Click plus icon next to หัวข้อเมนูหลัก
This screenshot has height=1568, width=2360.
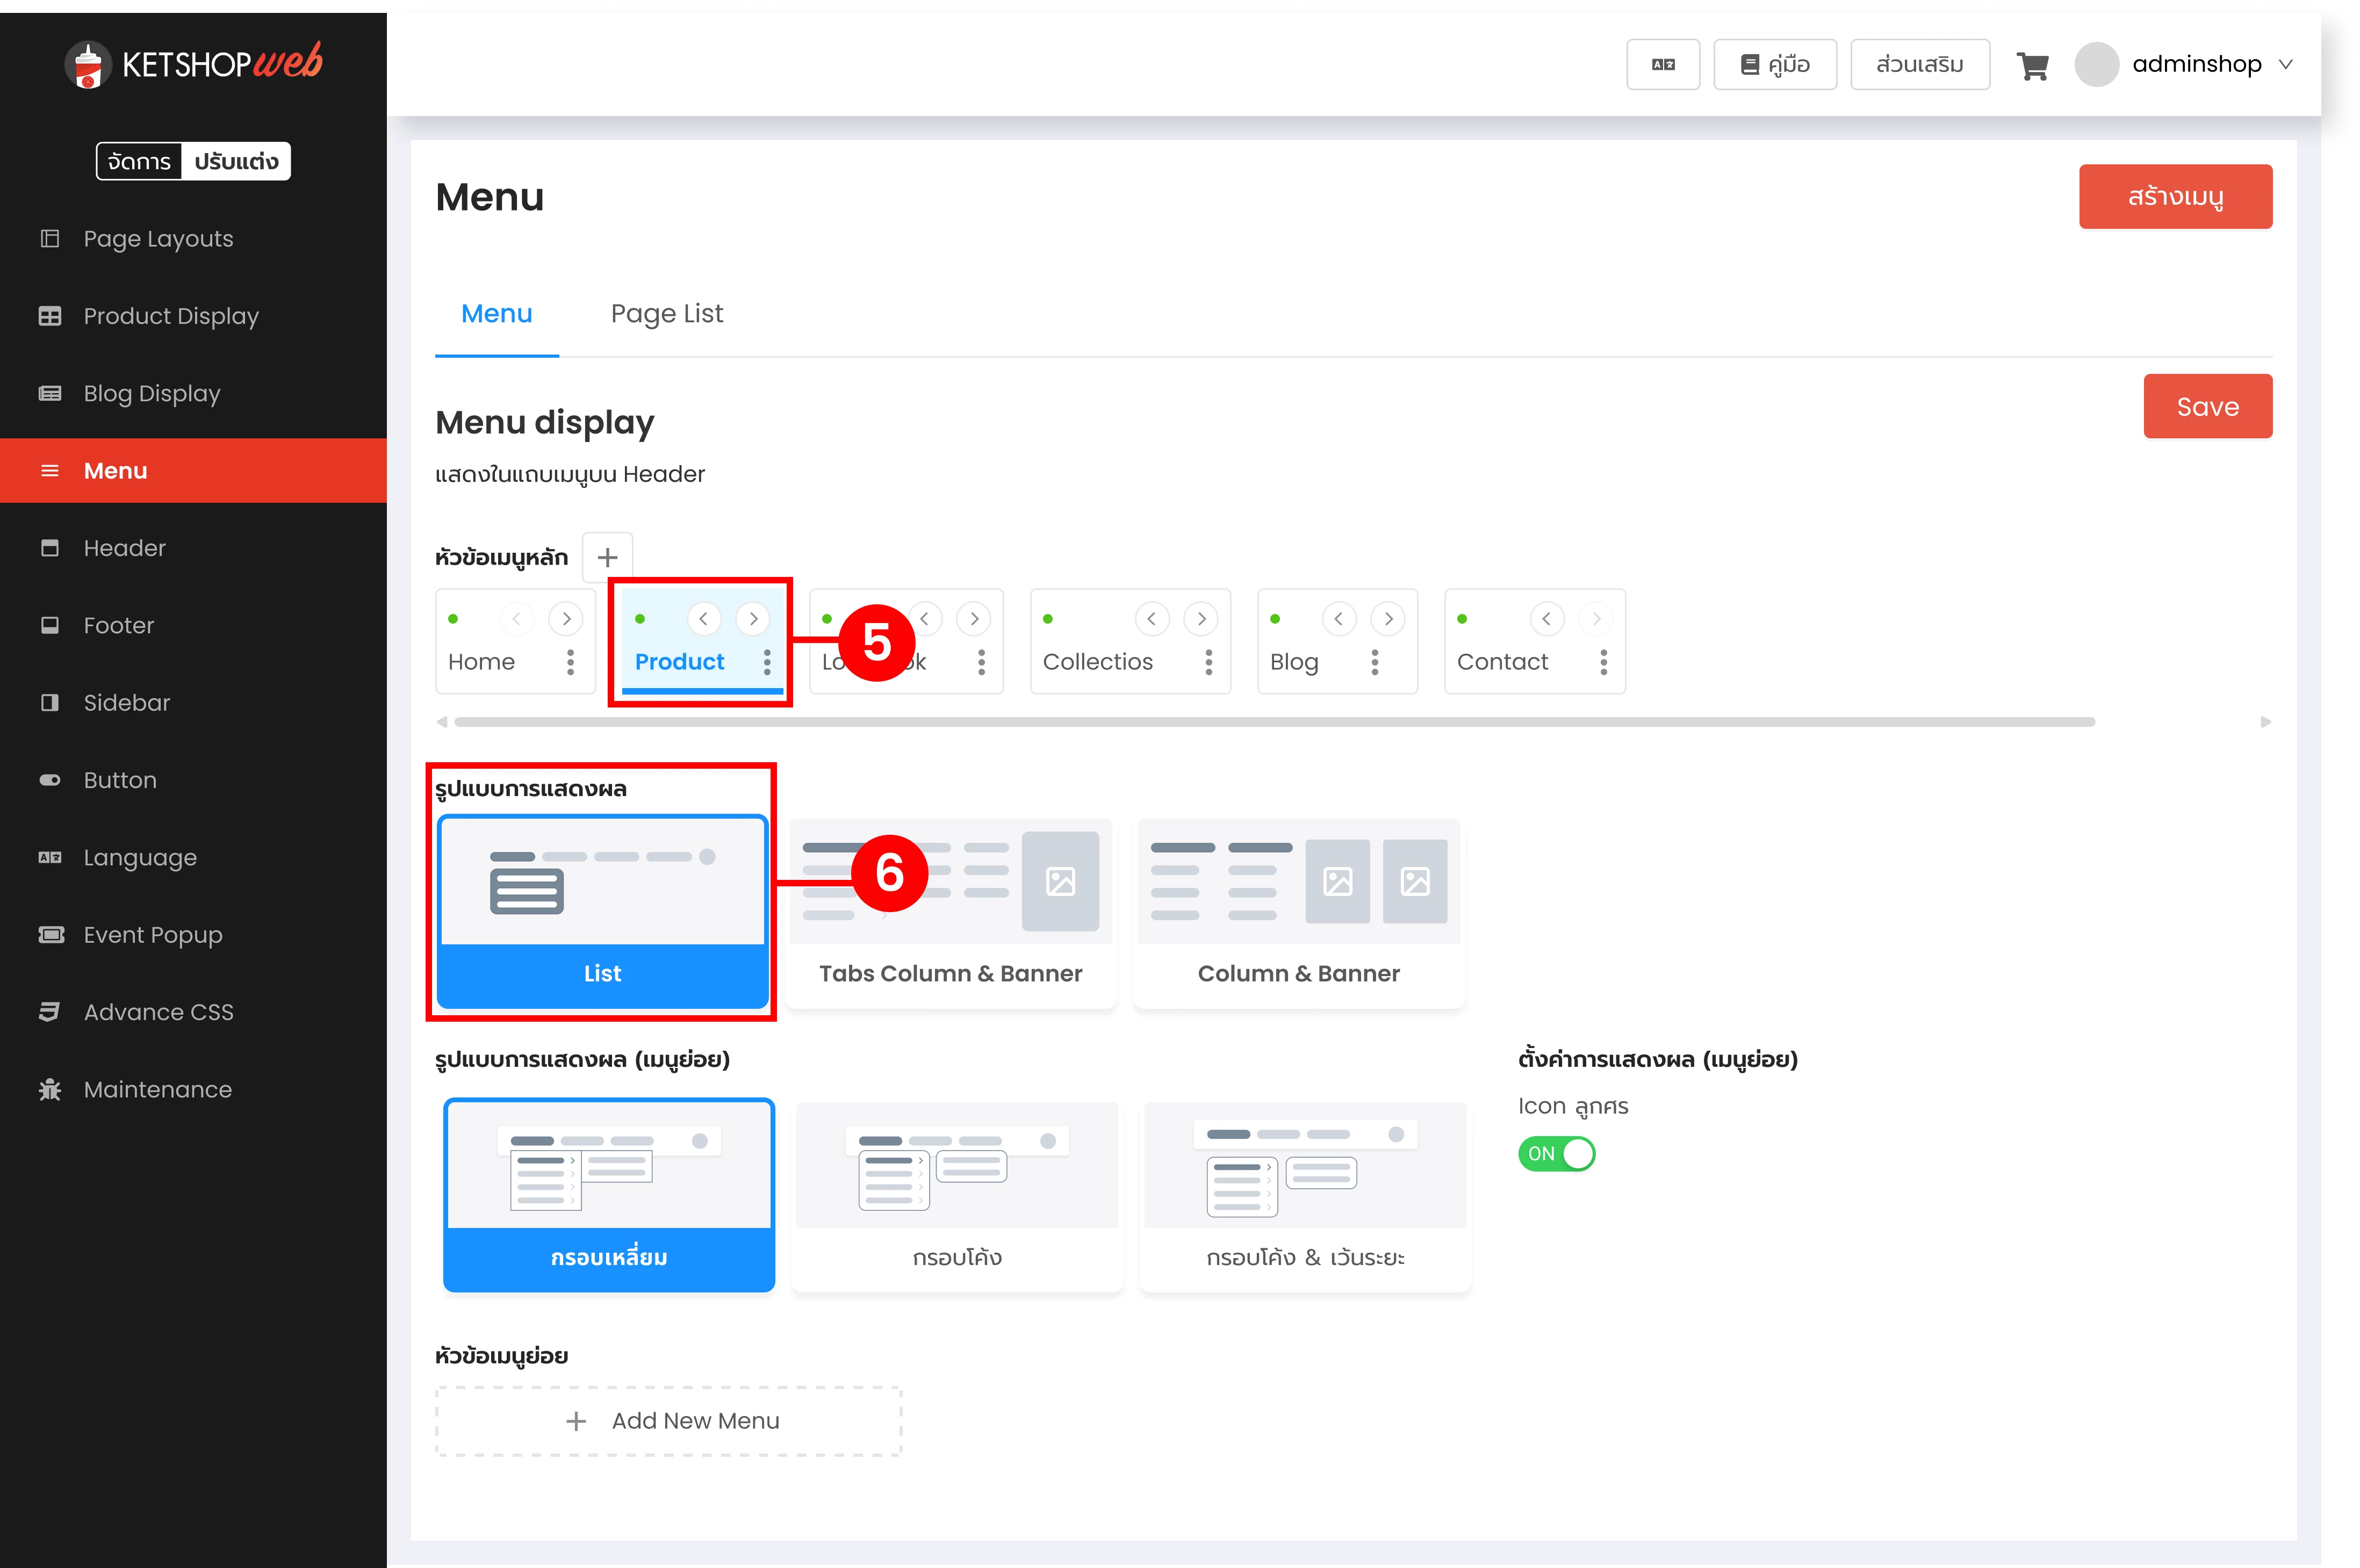(x=607, y=558)
